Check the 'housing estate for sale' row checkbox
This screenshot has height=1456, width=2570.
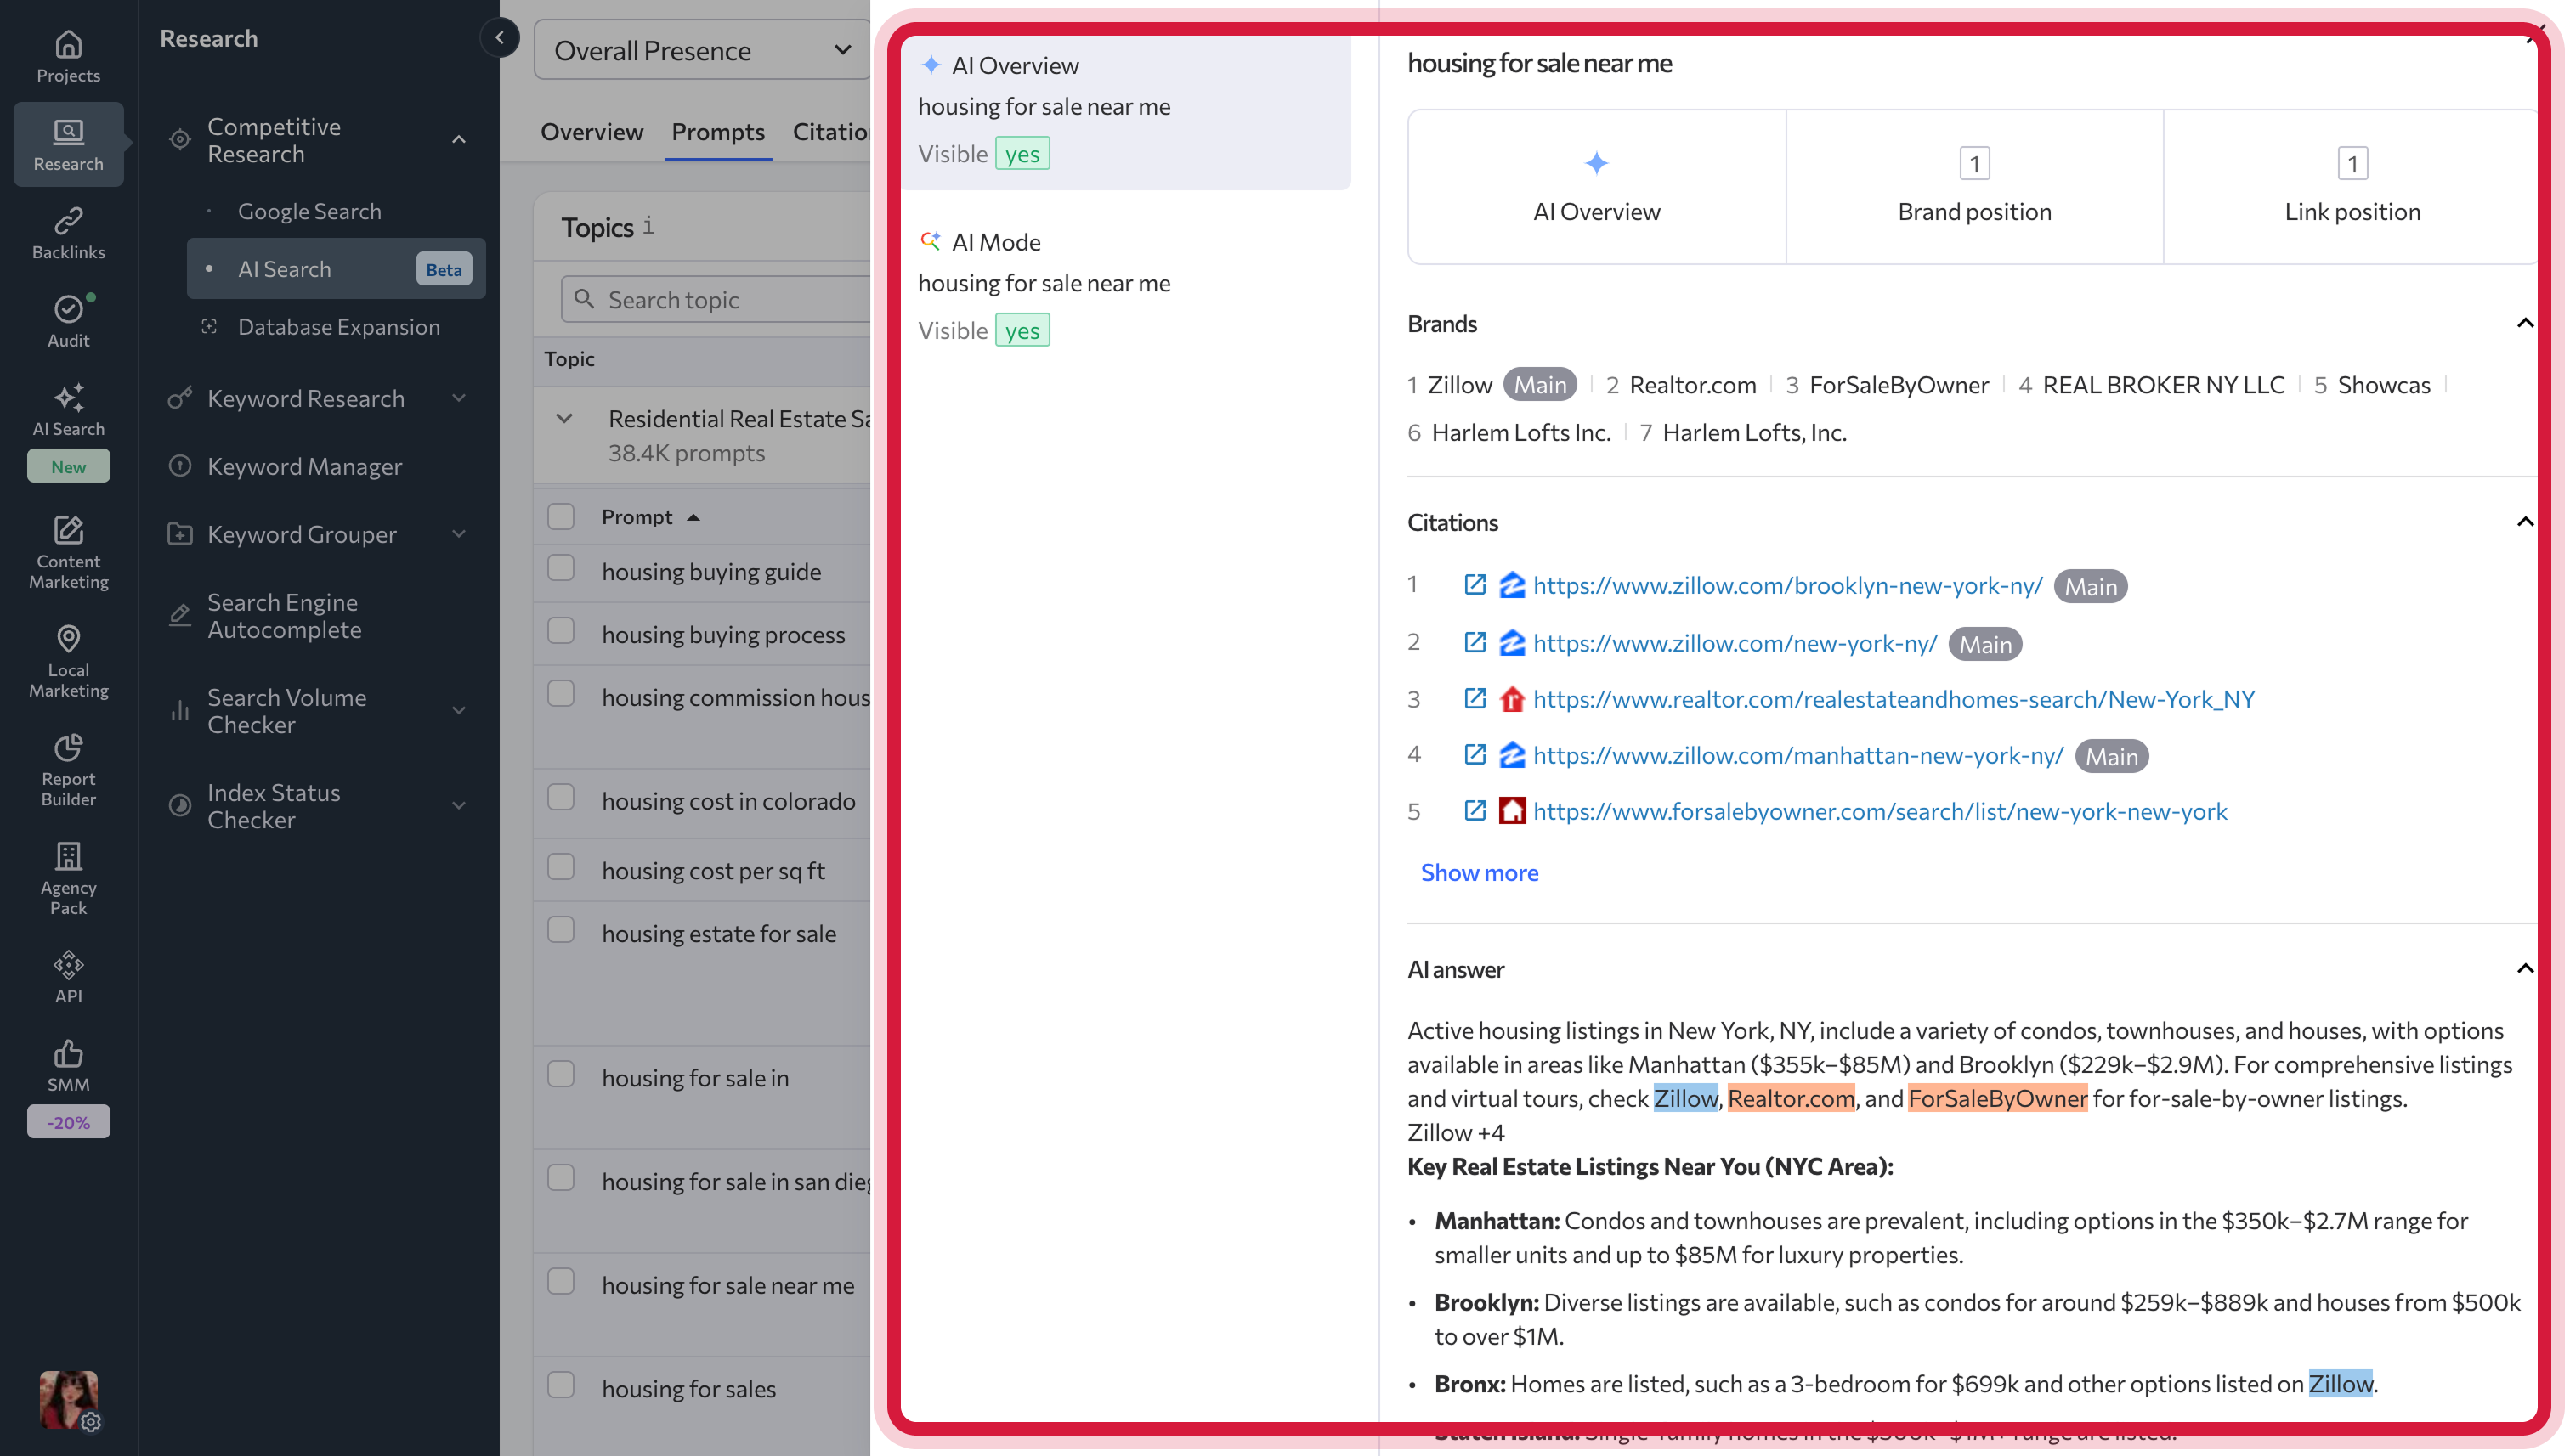(561, 930)
